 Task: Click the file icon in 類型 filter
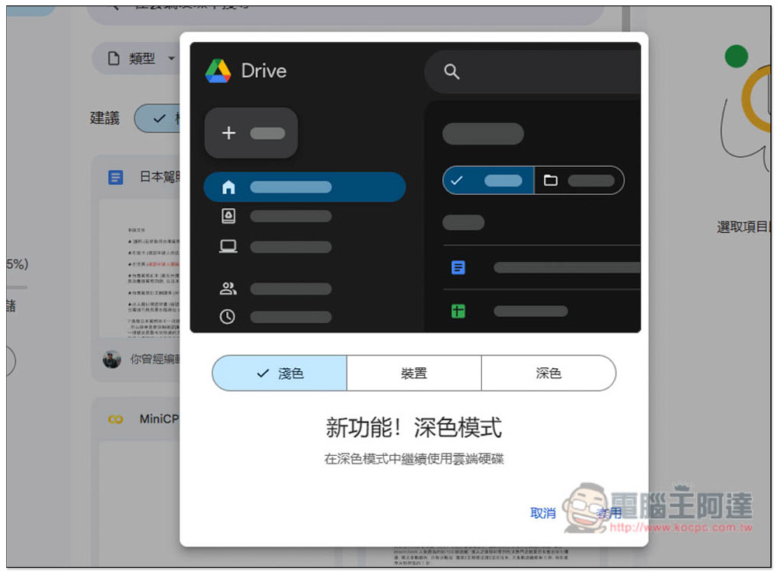point(113,58)
